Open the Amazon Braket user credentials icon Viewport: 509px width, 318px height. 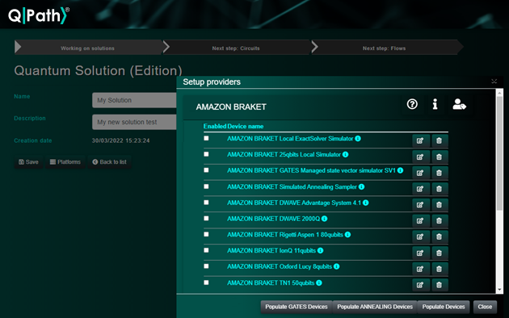click(459, 104)
